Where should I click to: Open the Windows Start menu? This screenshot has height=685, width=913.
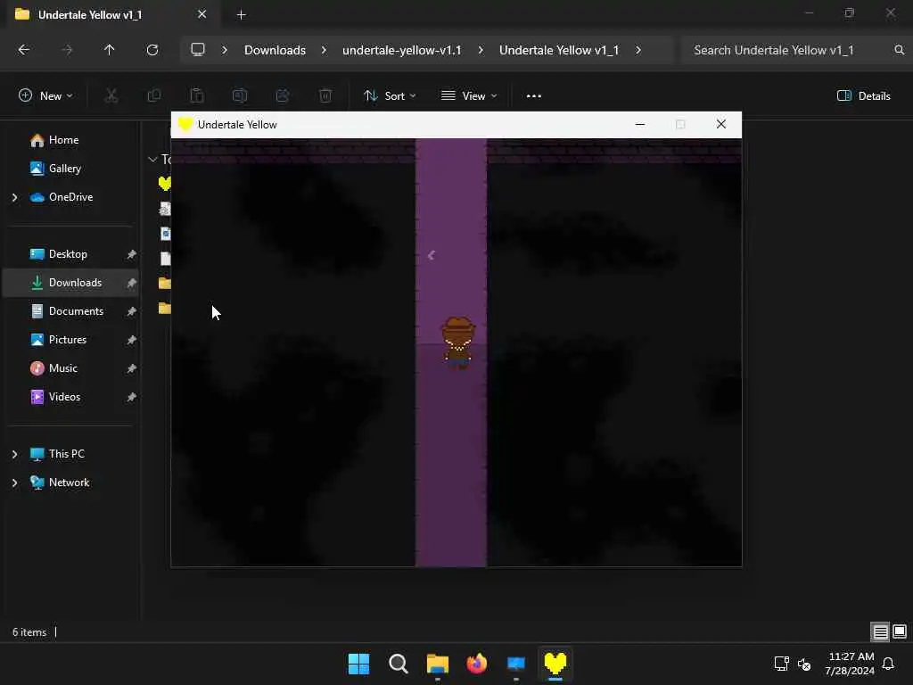coord(358,664)
